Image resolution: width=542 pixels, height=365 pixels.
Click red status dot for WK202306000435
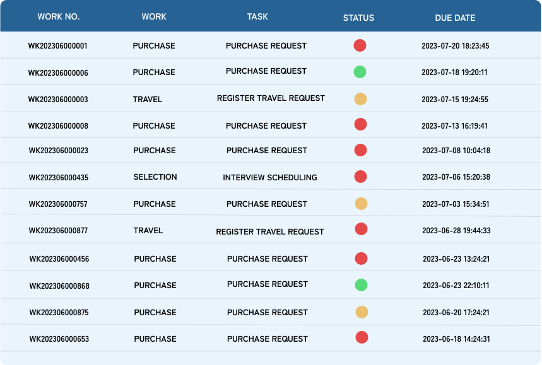point(361,177)
